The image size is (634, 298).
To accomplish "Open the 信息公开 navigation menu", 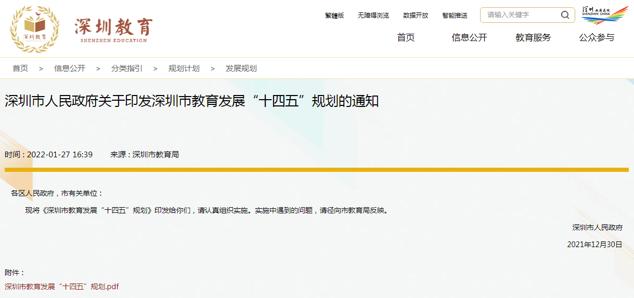I will pyautogui.click(x=469, y=37).
